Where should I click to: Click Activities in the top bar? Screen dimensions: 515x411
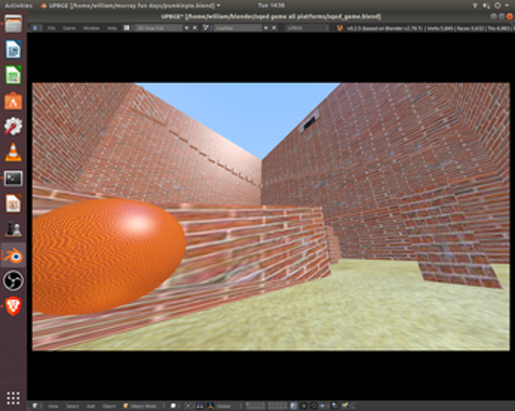pyautogui.click(x=18, y=6)
